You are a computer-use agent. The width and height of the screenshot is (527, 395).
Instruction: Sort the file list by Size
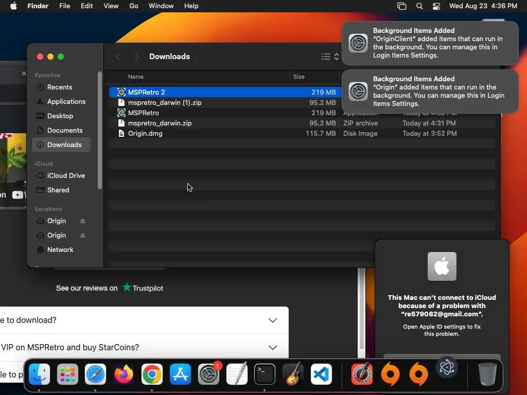coord(299,77)
